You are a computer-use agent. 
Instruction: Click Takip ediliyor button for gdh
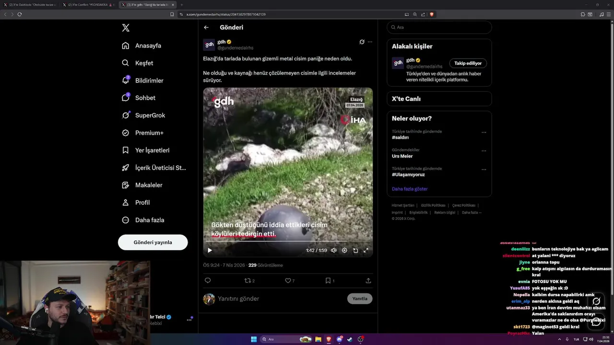pos(468,63)
